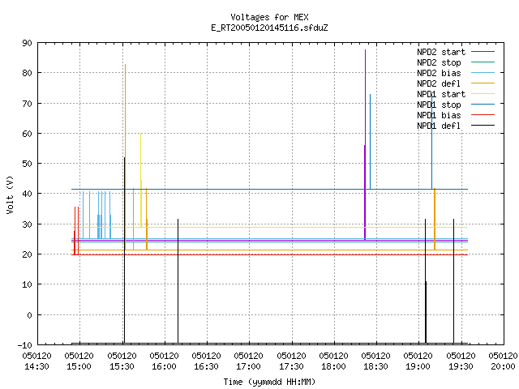Click the x-axis tick label 20:00

(503, 366)
